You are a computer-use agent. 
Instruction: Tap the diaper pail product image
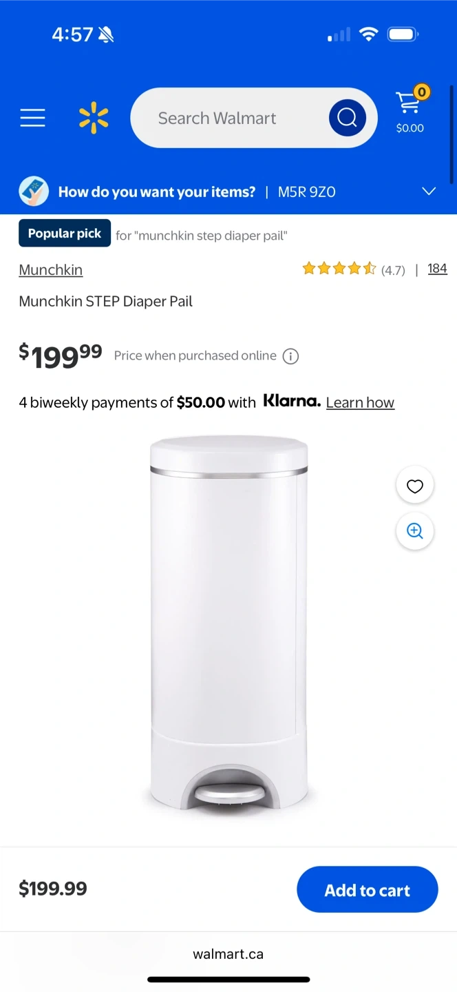click(228, 623)
